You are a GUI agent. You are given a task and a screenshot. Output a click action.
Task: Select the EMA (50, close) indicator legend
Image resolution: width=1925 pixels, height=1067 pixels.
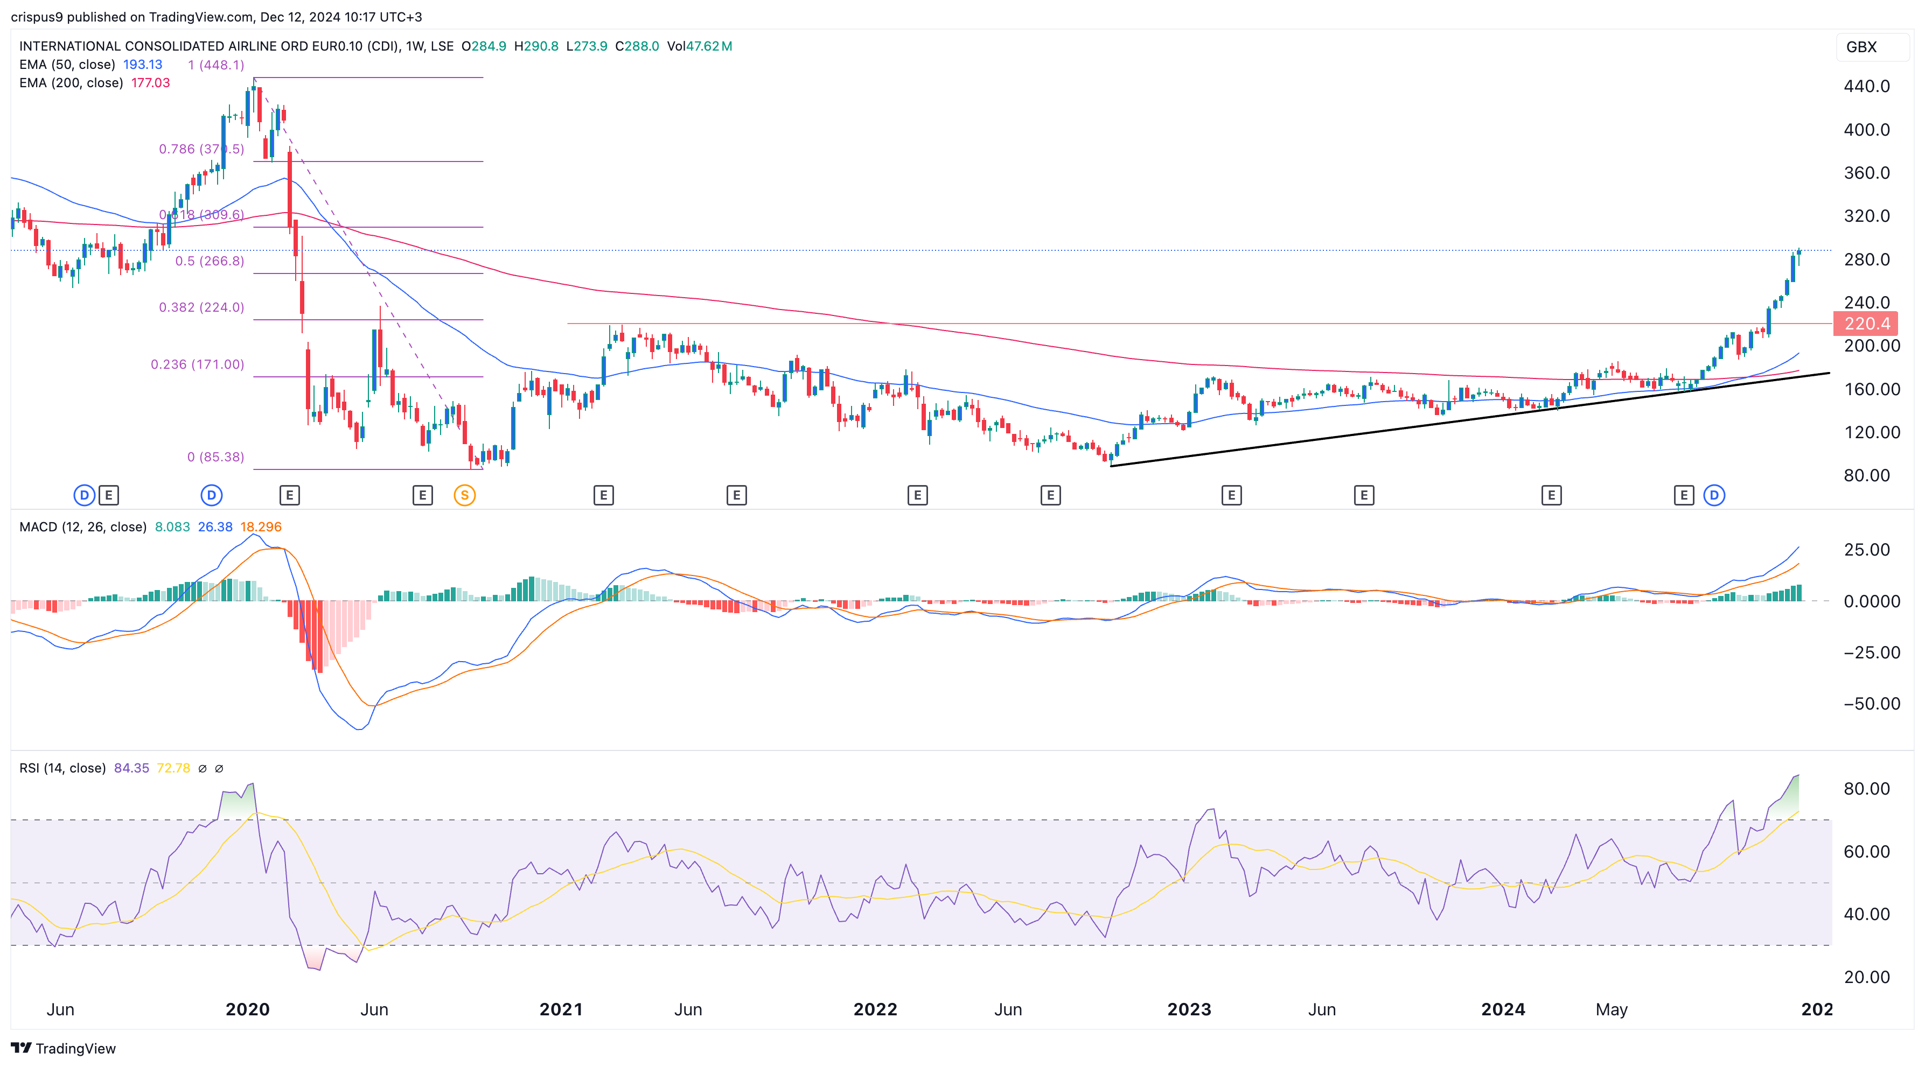[67, 65]
